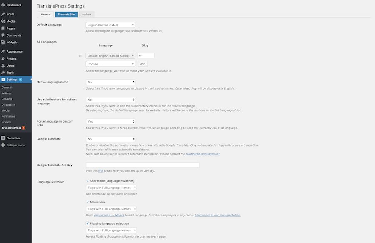Click the Dashboard icon in sidebar
The width and height of the screenshot is (375, 243).
pos(3,5)
